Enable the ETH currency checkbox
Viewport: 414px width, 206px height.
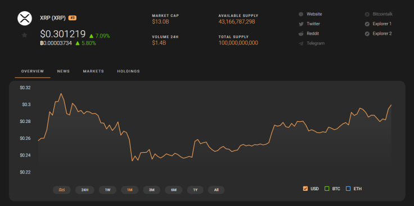(x=348, y=189)
